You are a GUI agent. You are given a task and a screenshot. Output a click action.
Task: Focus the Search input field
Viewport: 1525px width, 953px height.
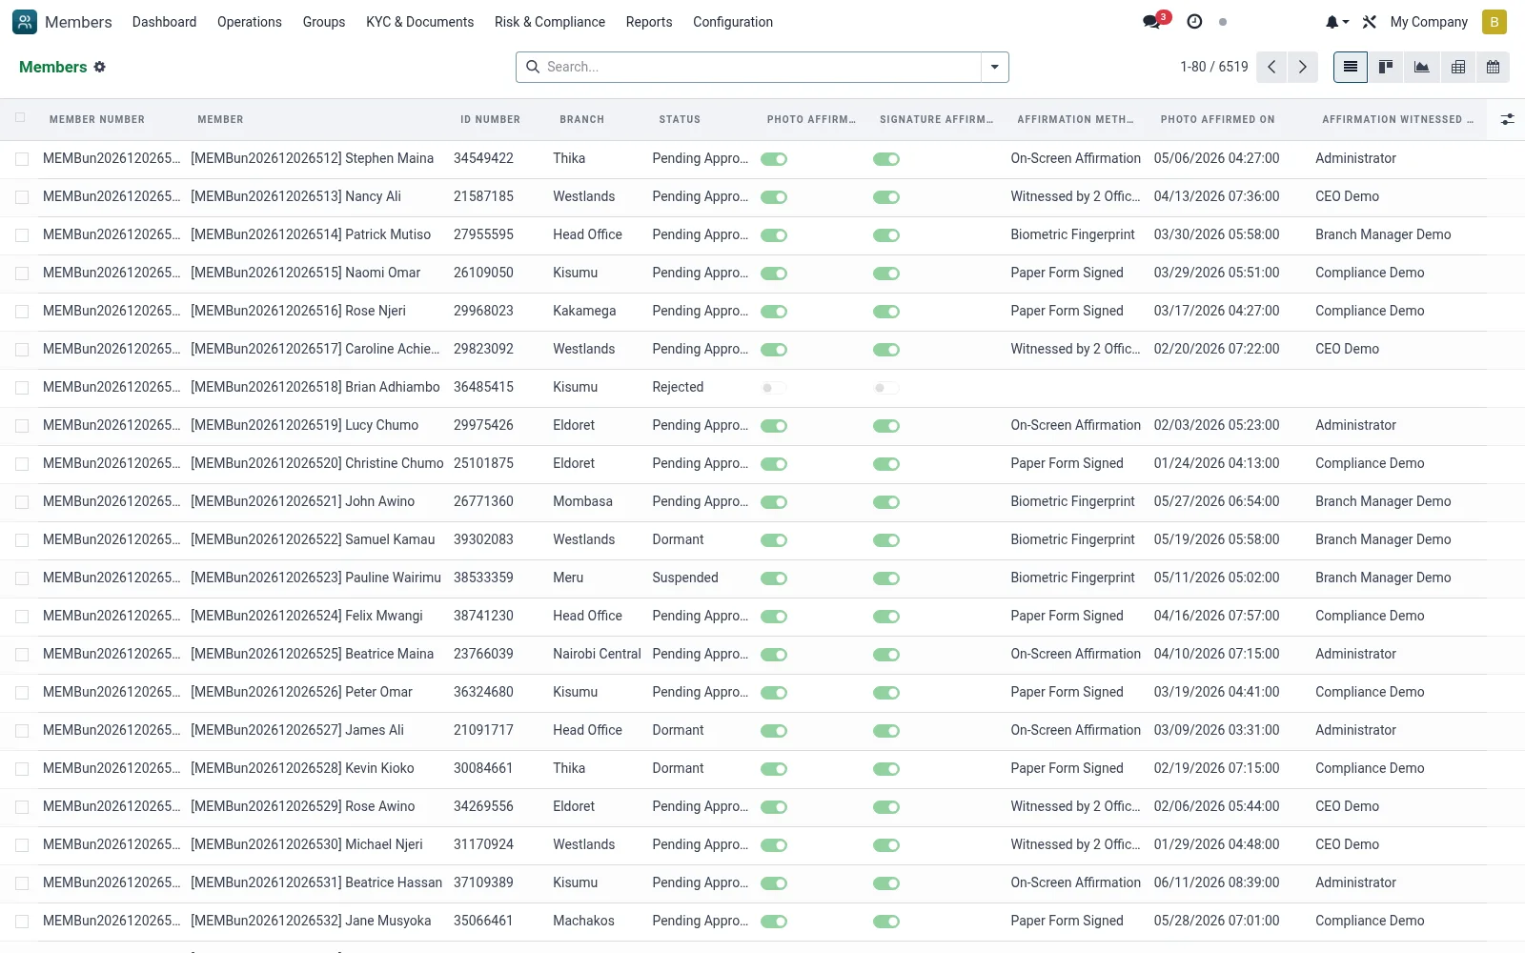(x=761, y=67)
